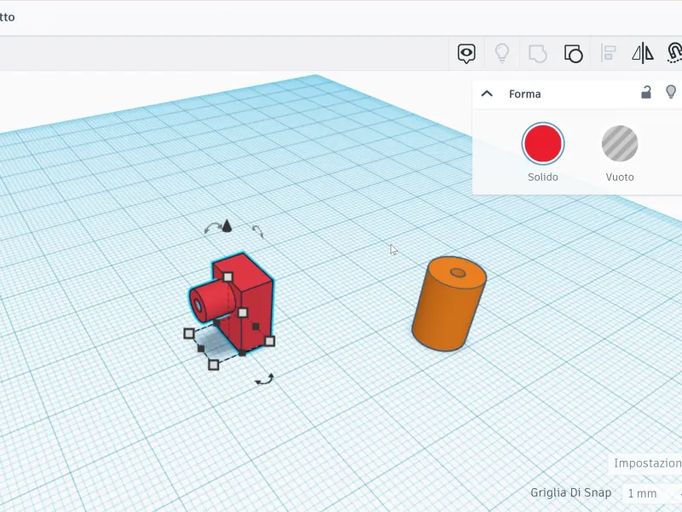Click the hole on top of the orange cylinder
The width and height of the screenshot is (682, 512).
[458, 273]
